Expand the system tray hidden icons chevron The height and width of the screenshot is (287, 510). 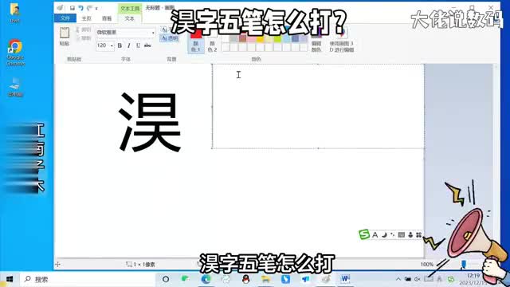click(x=398, y=279)
